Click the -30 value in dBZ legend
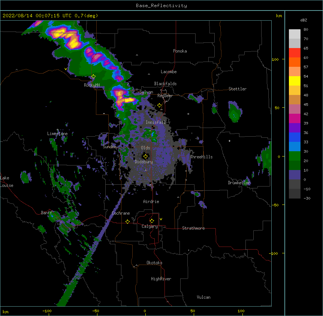This screenshot has height=316, width=323. (x=307, y=199)
